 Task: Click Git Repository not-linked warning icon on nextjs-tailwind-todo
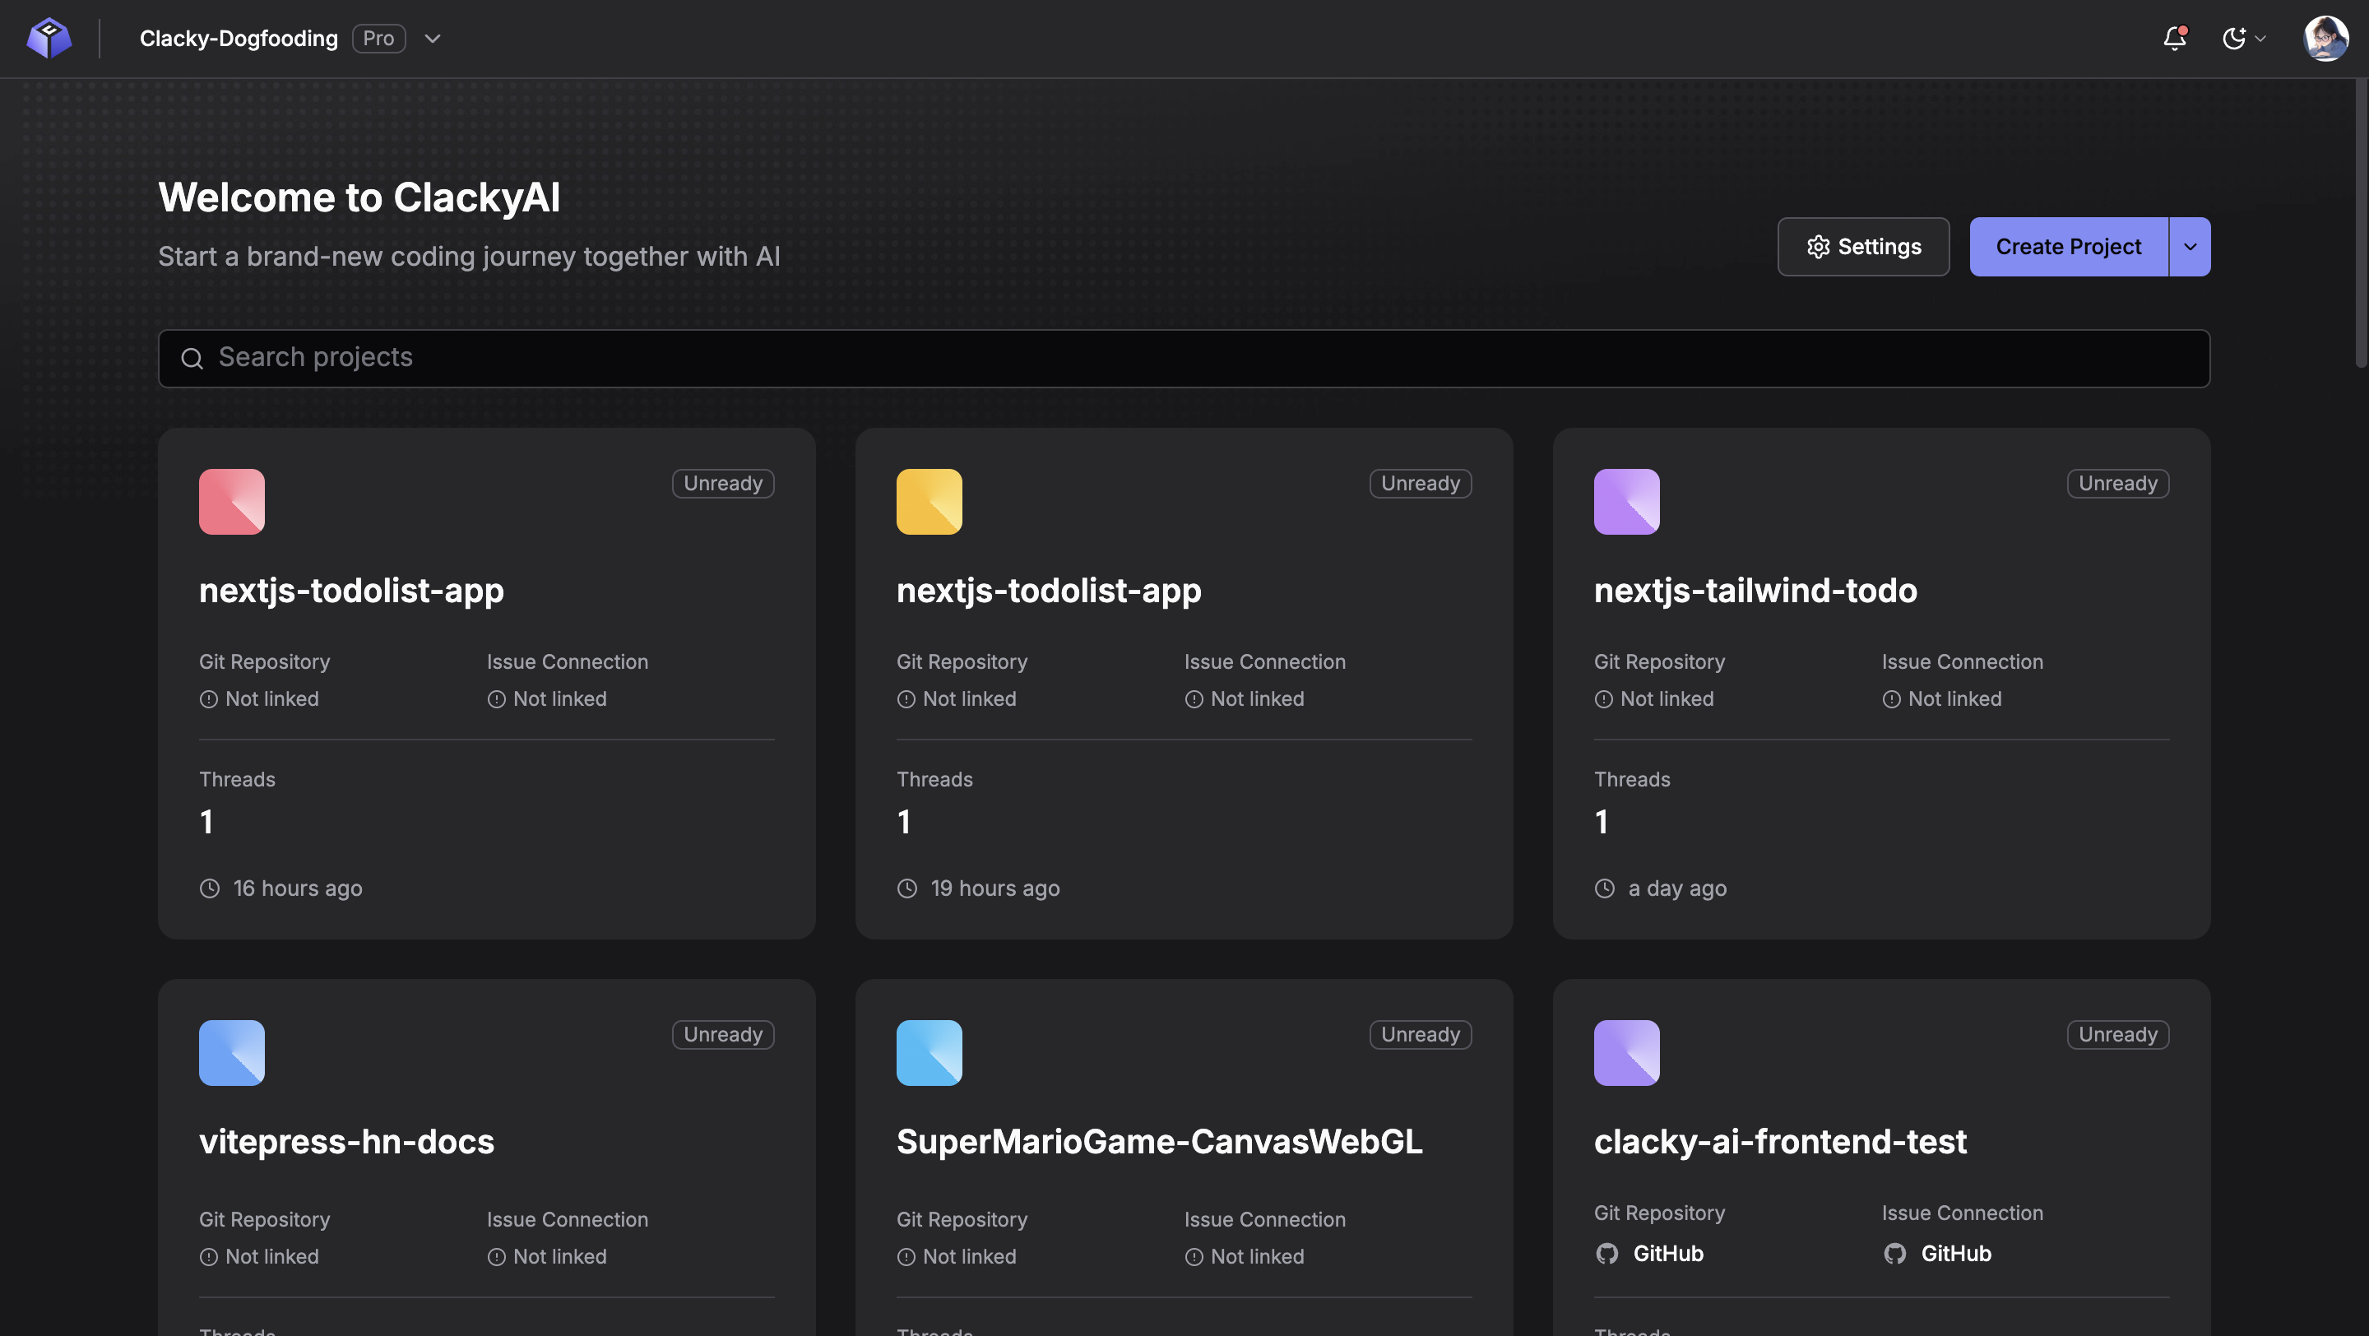pyautogui.click(x=1603, y=698)
